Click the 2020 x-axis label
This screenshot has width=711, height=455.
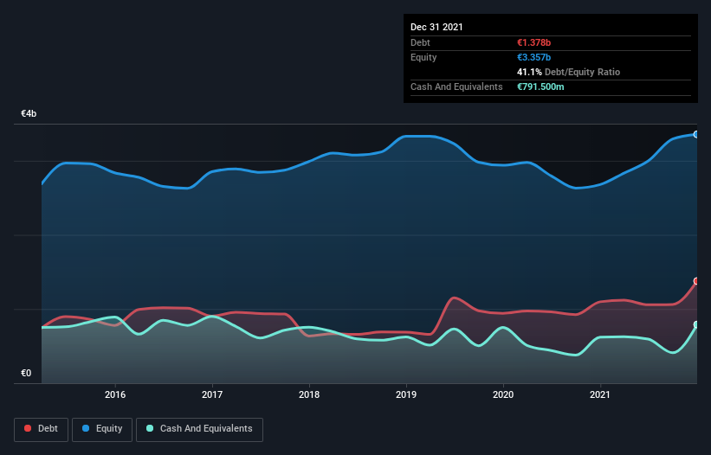pos(503,394)
